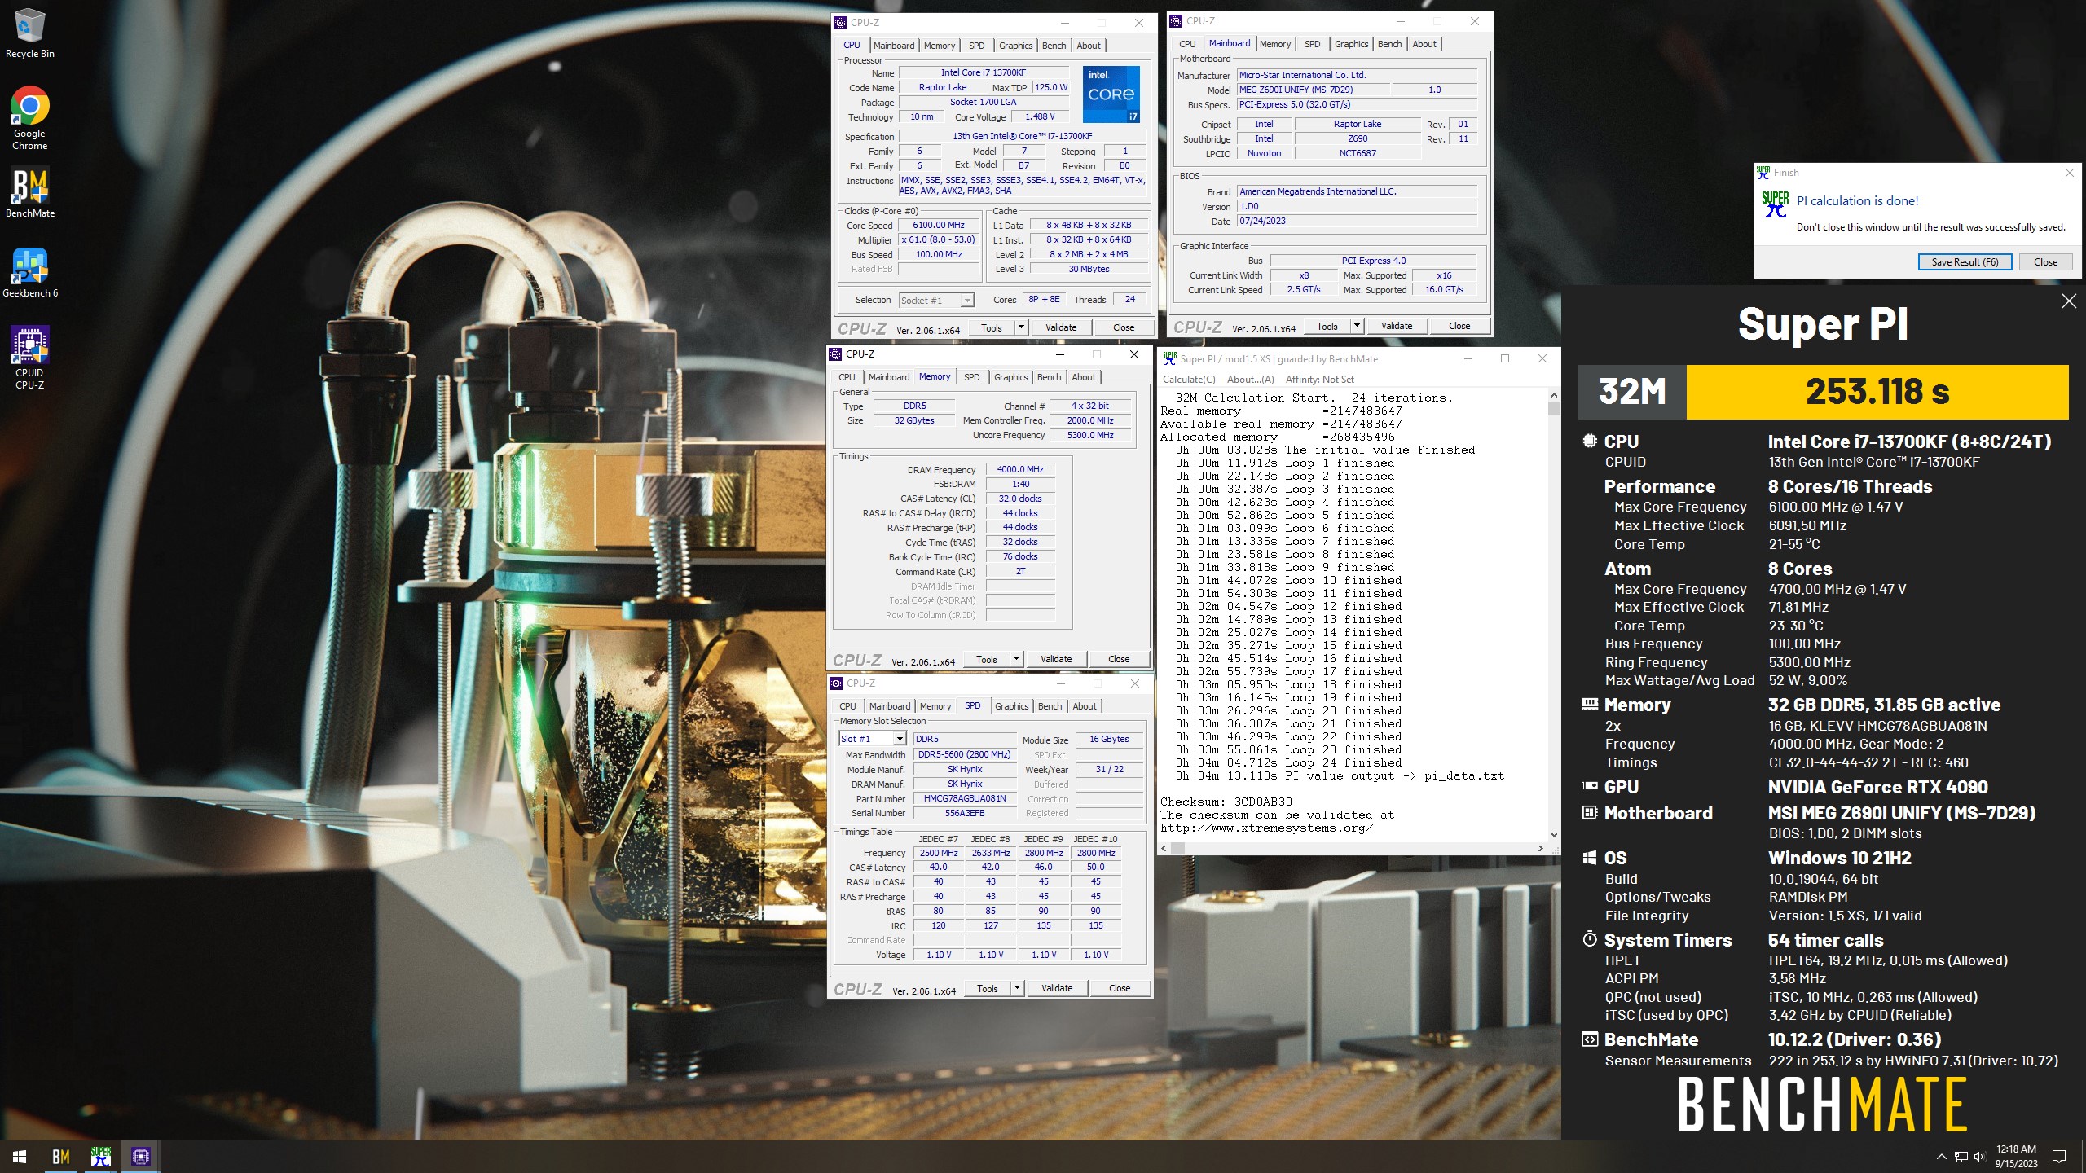Open Tools dropdown arrow in Mainboard window

[1357, 326]
